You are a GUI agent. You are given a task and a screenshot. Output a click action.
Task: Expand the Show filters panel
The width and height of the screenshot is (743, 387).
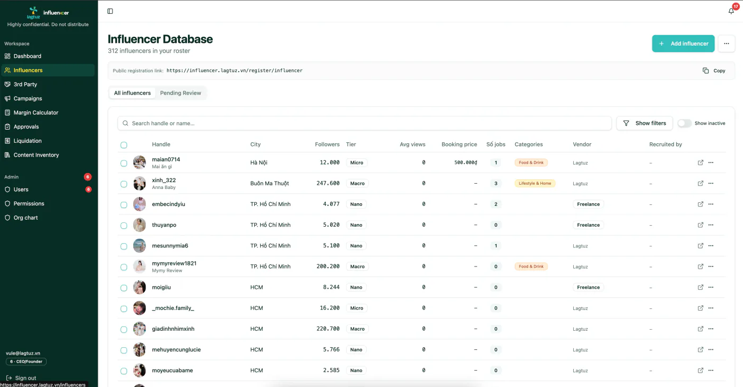[x=644, y=123]
